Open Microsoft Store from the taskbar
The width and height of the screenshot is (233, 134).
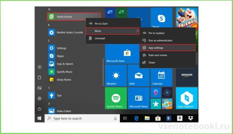pos(158,118)
